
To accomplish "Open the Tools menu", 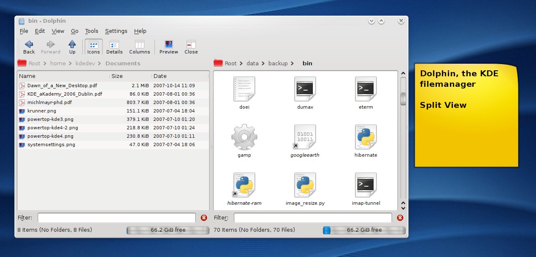I will [92, 31].
